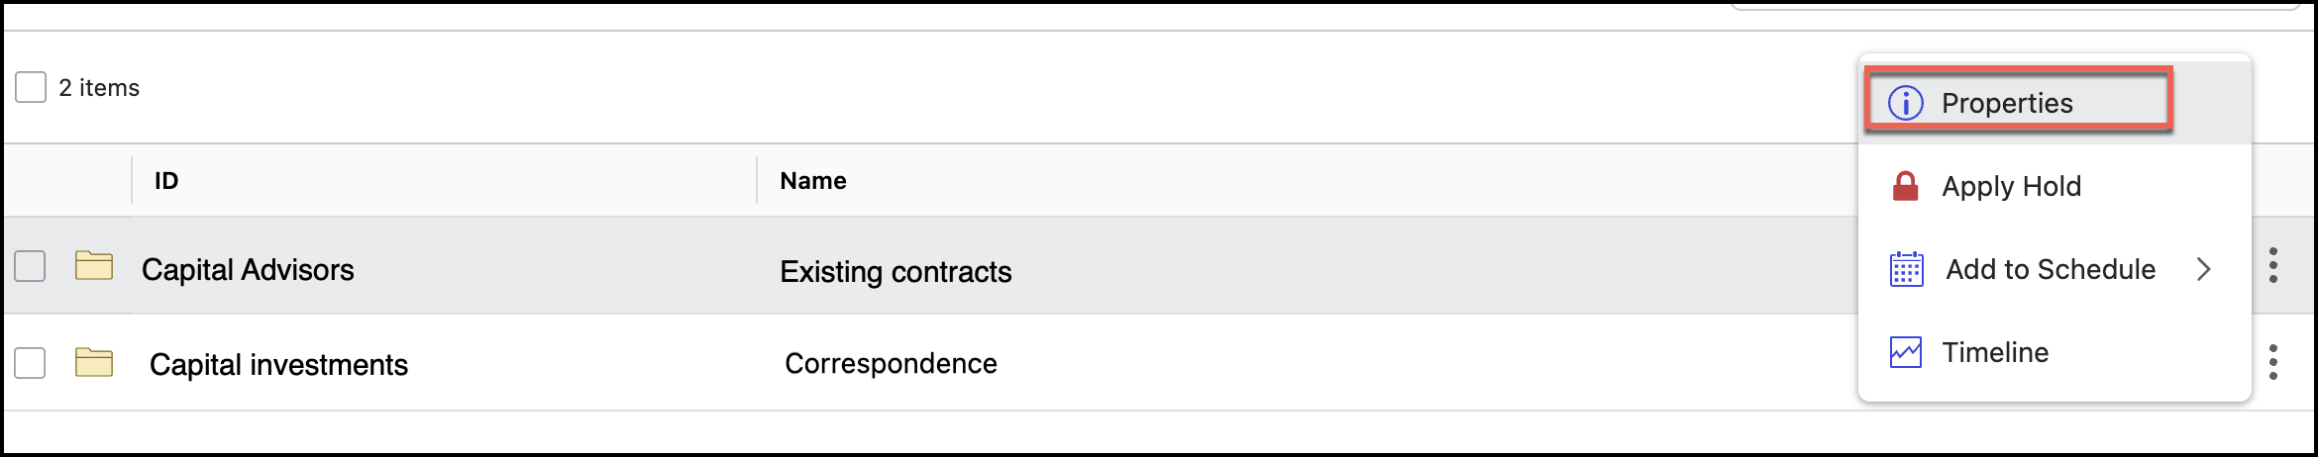Open the Existing contracts row three-dot menu
The image size is (2318, 457).
(2273, 265)
